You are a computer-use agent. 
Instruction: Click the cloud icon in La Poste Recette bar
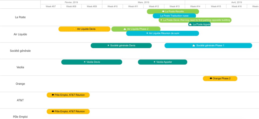[163, 11]
